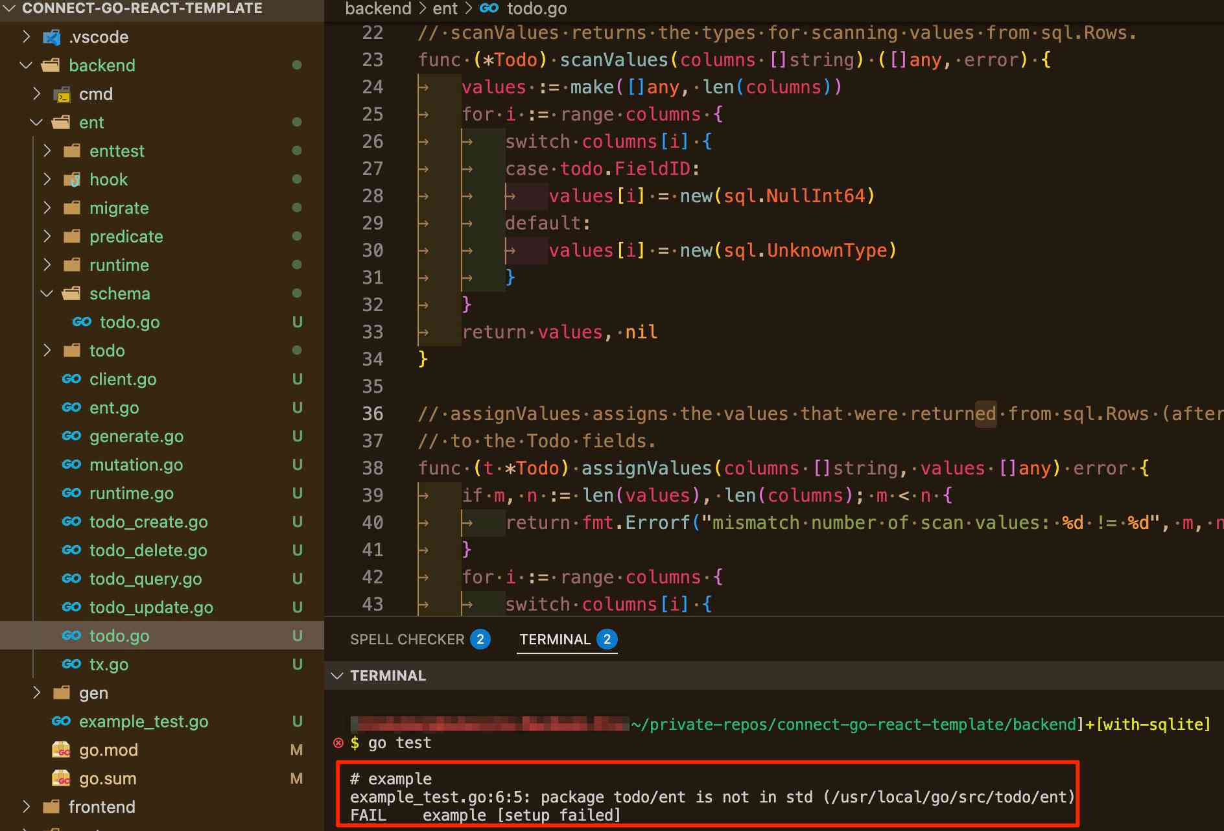This screenshot has width=1224, height=831.
Task: Click the hook folder icon
Action: 72,180
